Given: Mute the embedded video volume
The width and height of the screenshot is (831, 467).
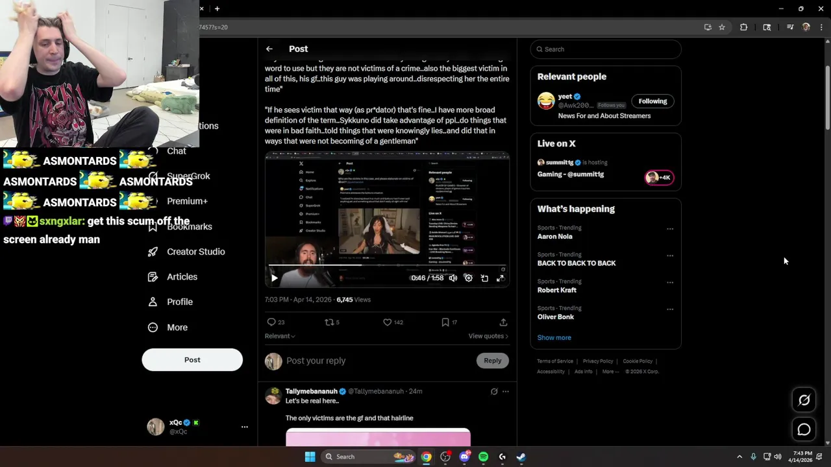Looking at the screenshot, I should 453,278.
